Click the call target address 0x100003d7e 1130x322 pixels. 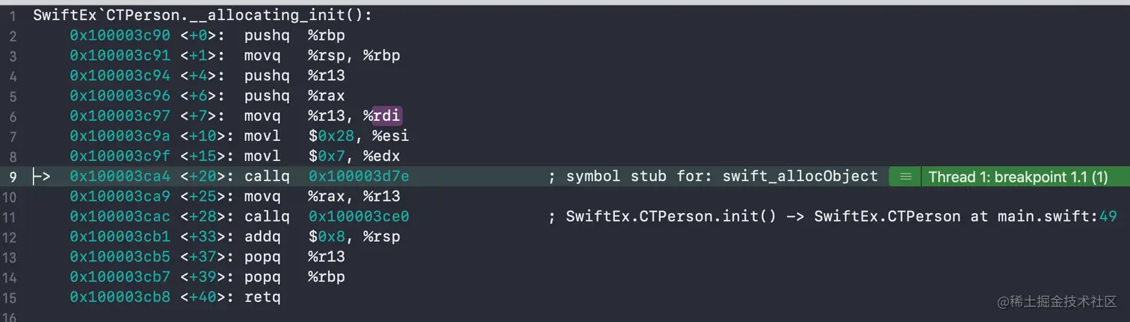359,177
